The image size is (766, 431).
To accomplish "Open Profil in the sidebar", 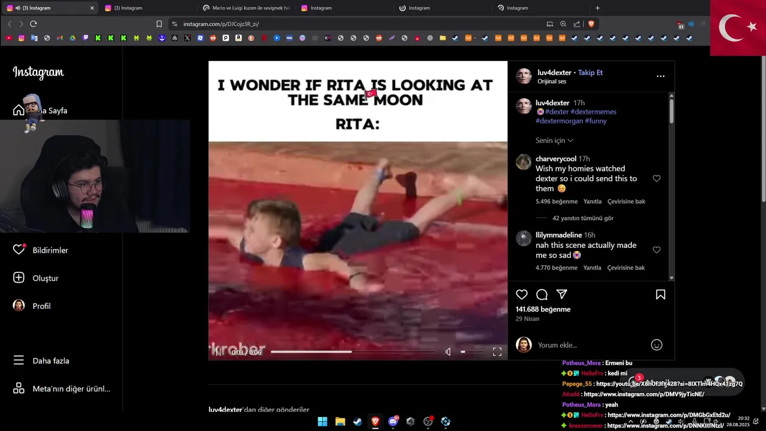I will tap(32, 306).
